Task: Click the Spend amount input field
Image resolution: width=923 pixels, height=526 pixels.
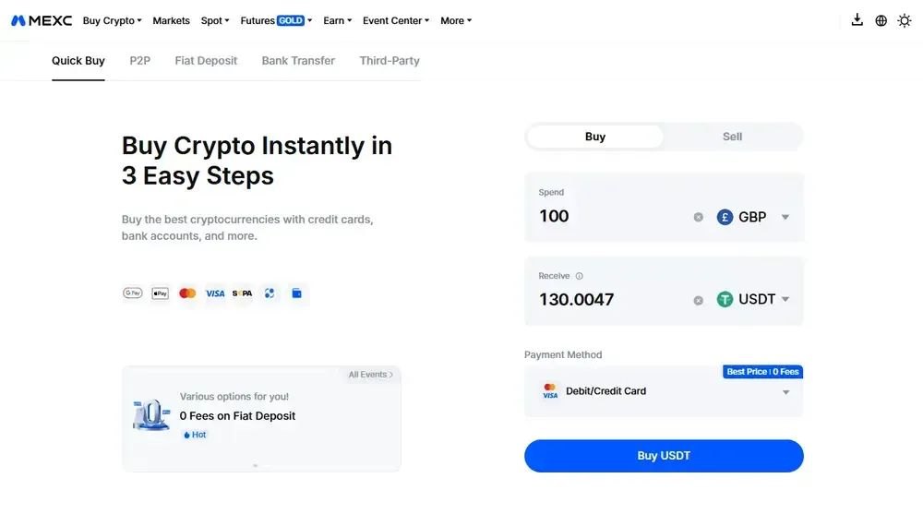Action: tap(609, 217)
